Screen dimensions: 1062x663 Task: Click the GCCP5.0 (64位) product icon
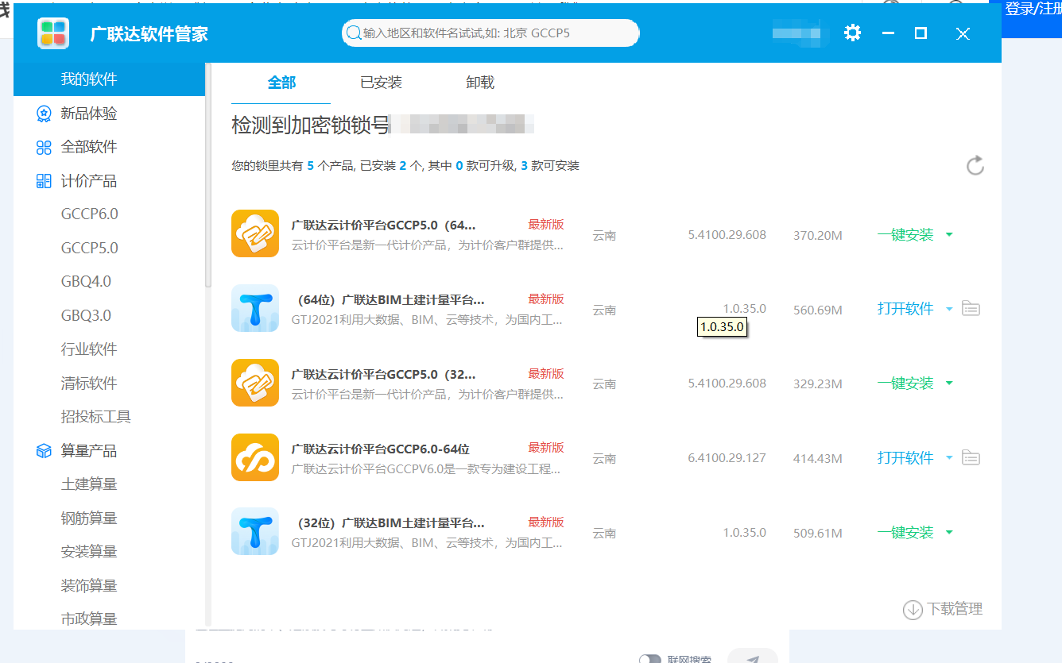tap(255, 233)
